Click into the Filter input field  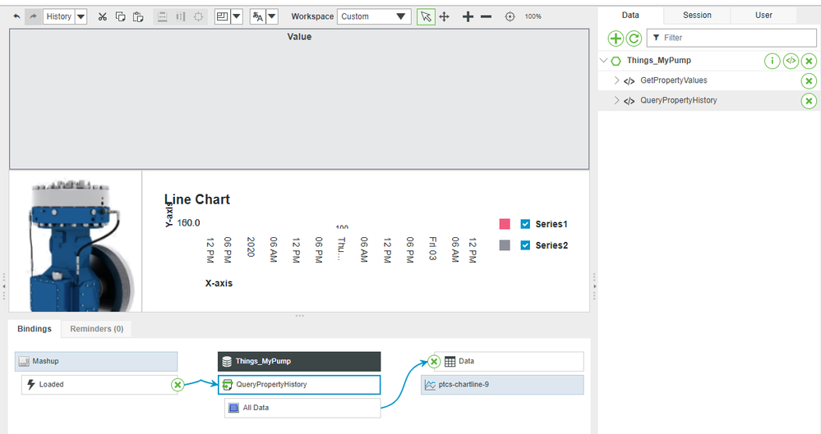coord(736,38)
